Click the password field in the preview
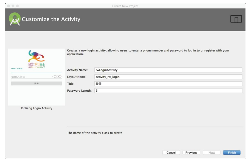Viewport: 248px width, 161px height. pyautogui.click(x=30, y=77)
